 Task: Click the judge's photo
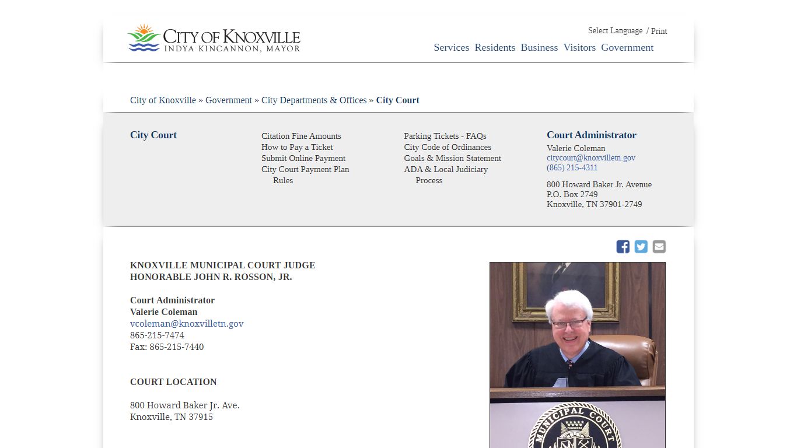tap(578, 355)
